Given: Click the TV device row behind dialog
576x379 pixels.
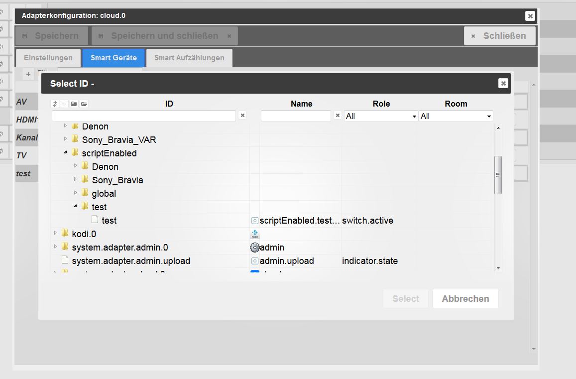Looking at the screenshot, I should (26, 155).
